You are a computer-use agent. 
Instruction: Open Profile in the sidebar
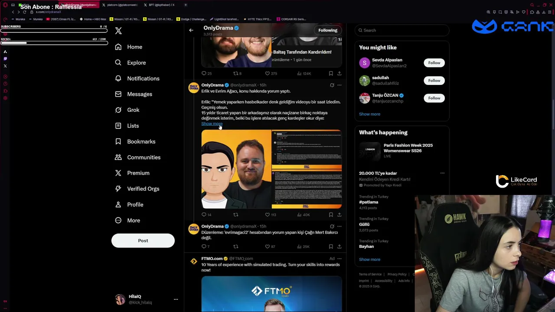coord(129,205)
